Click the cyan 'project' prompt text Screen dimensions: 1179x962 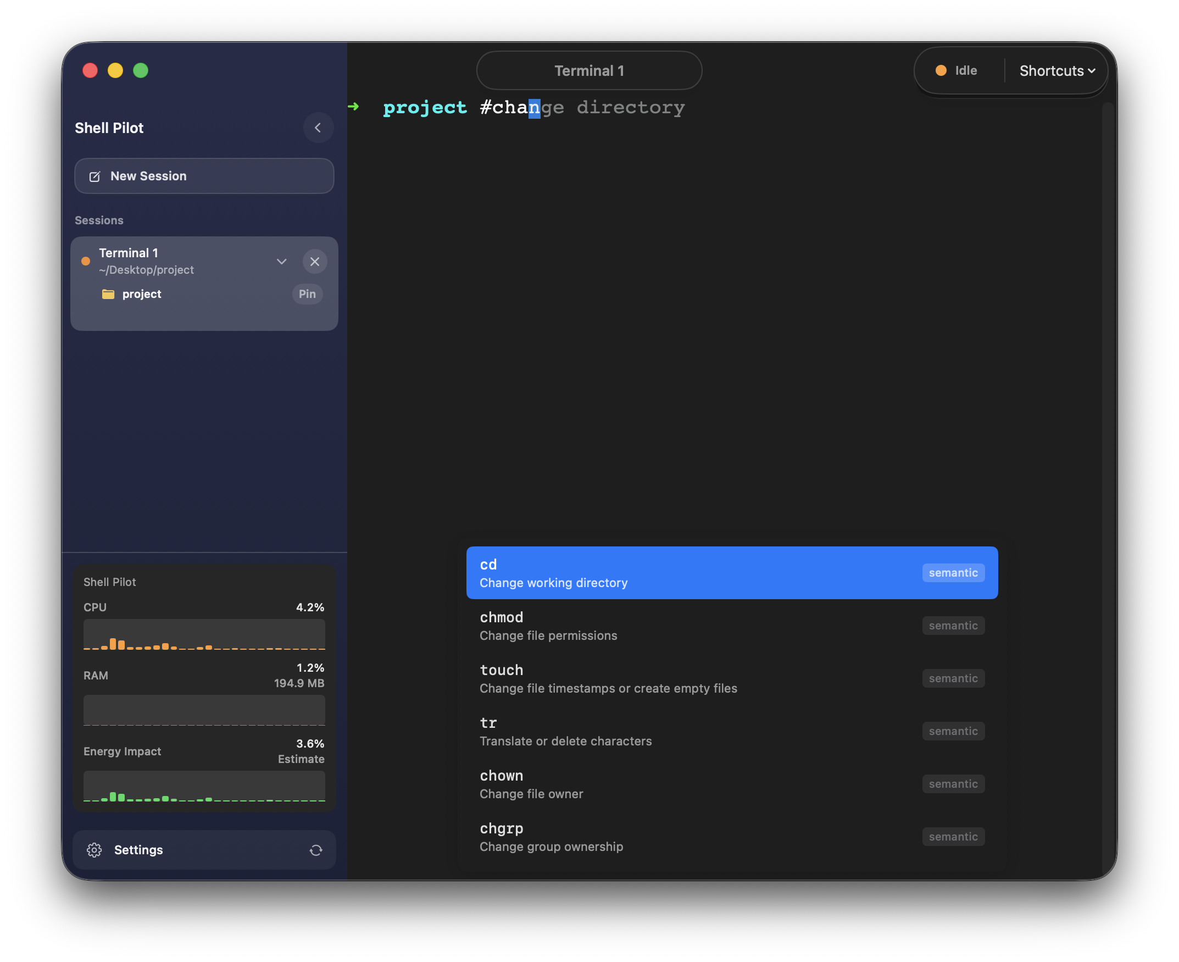click(x=425, y=108)
